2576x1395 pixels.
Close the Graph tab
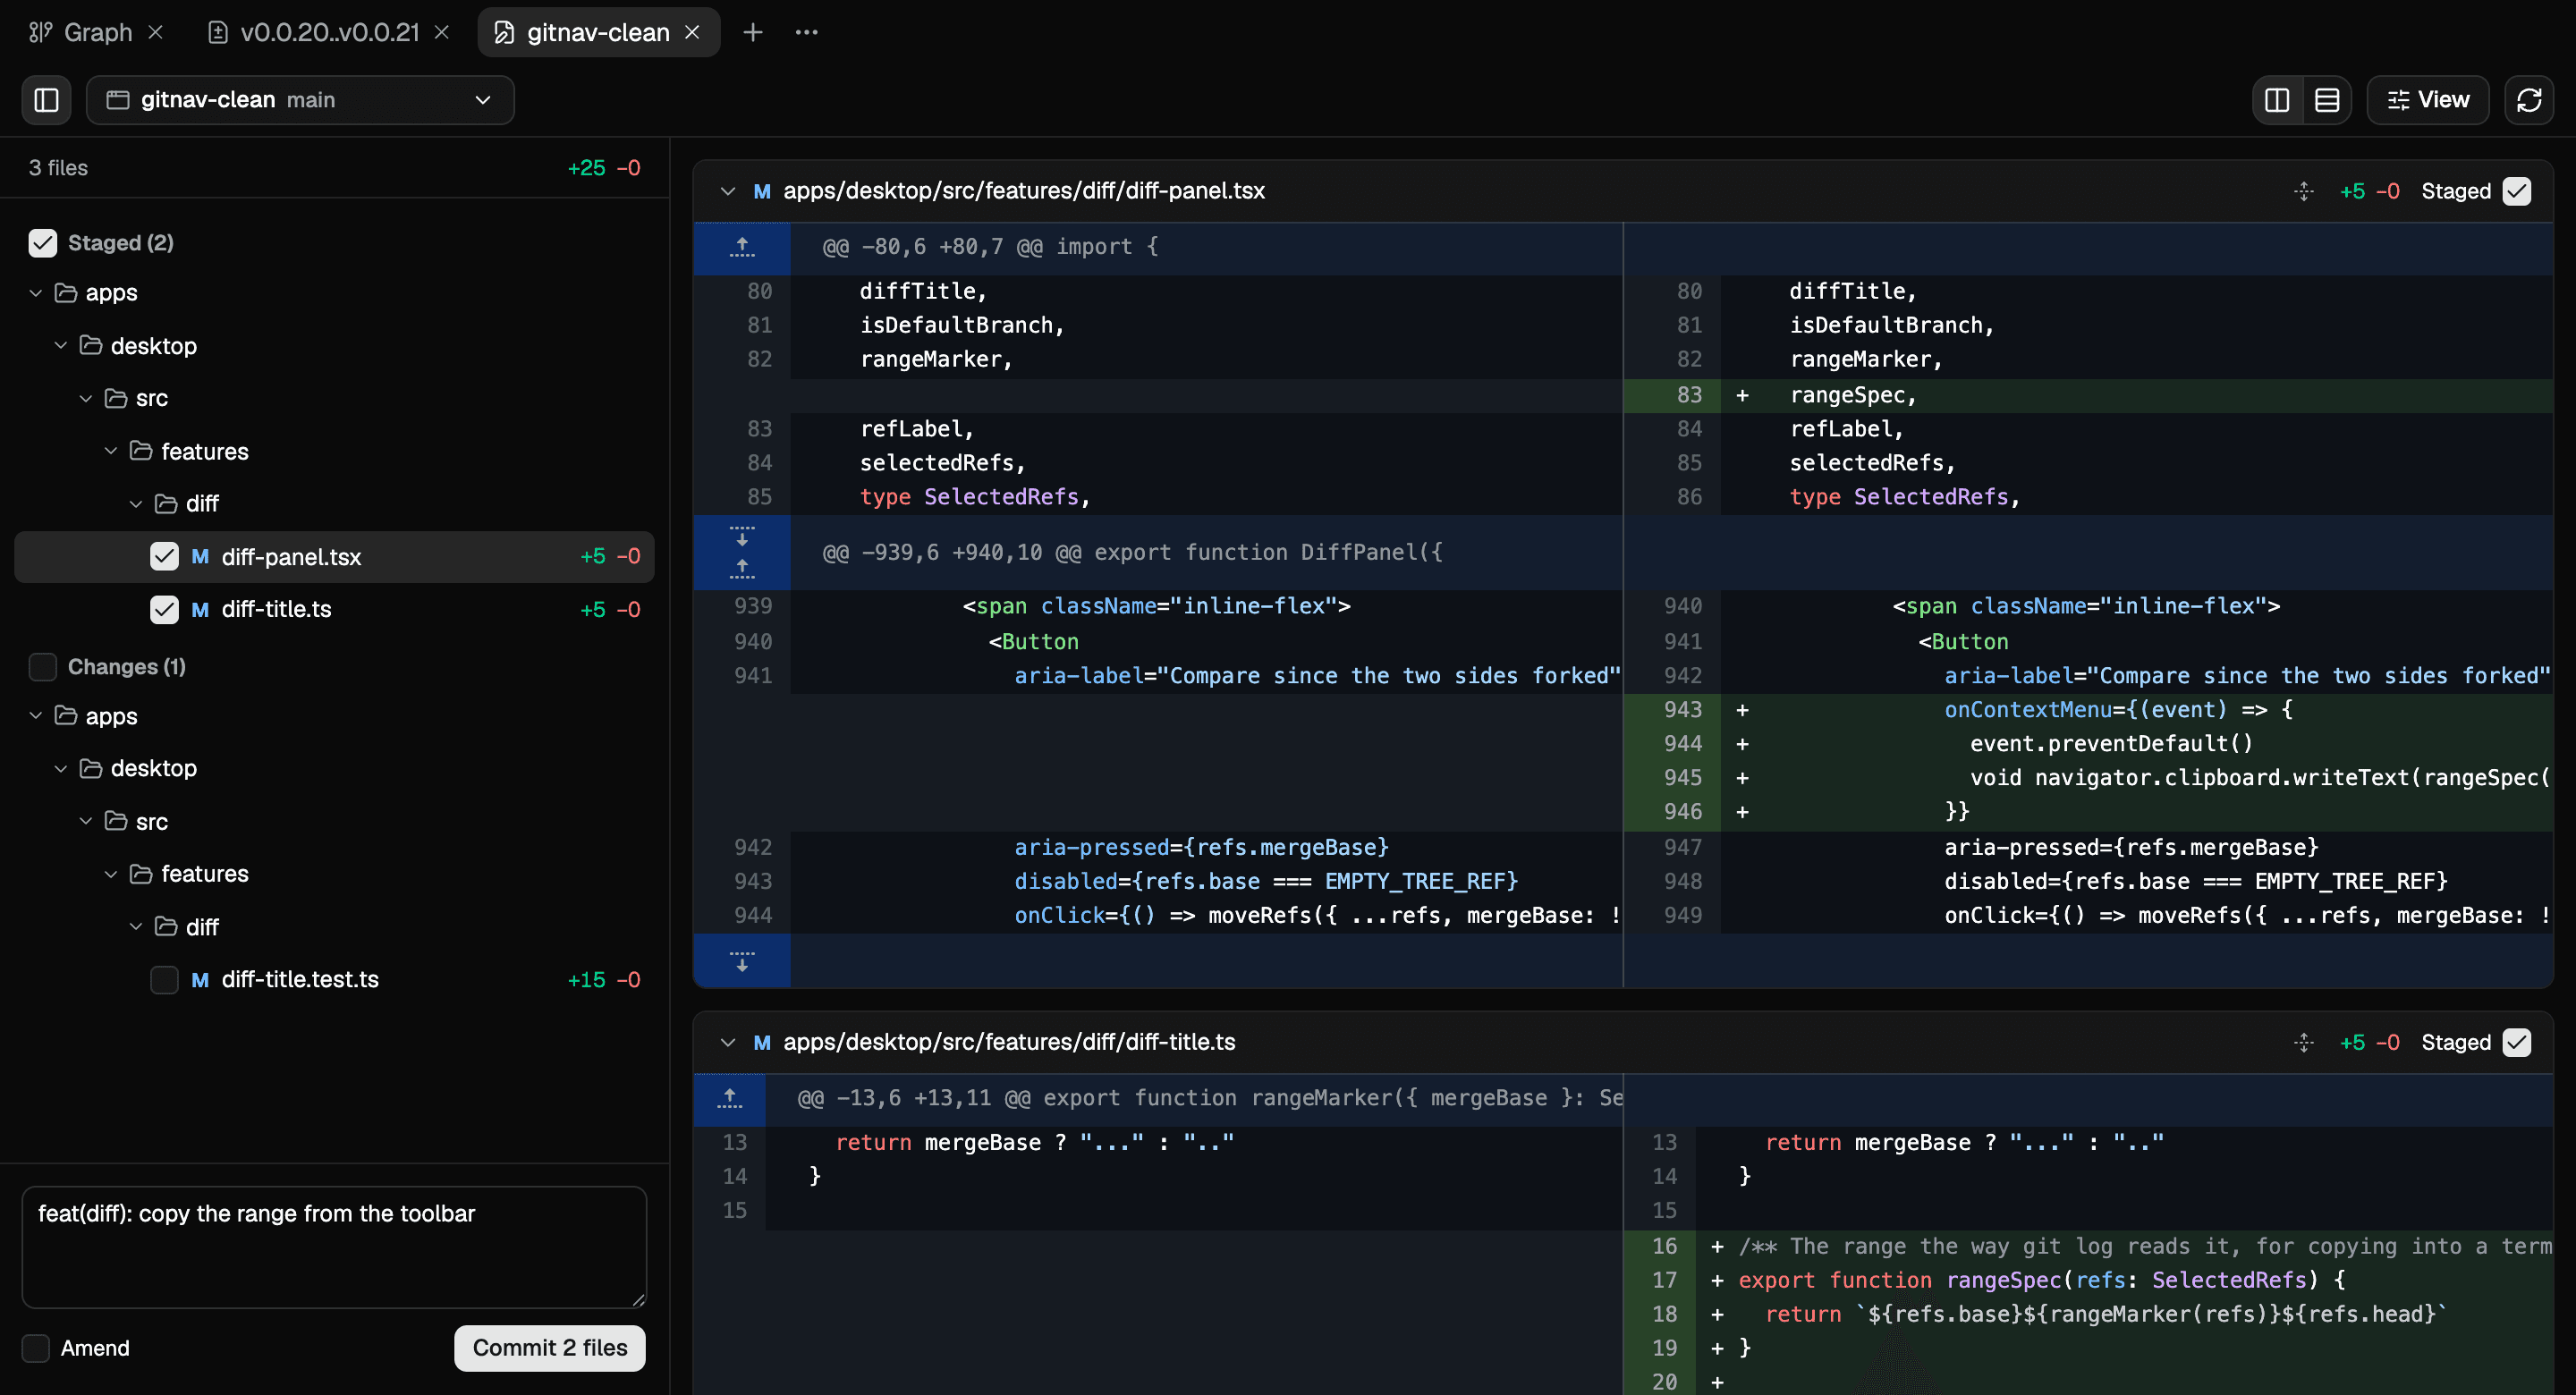(x=156, y=32)
